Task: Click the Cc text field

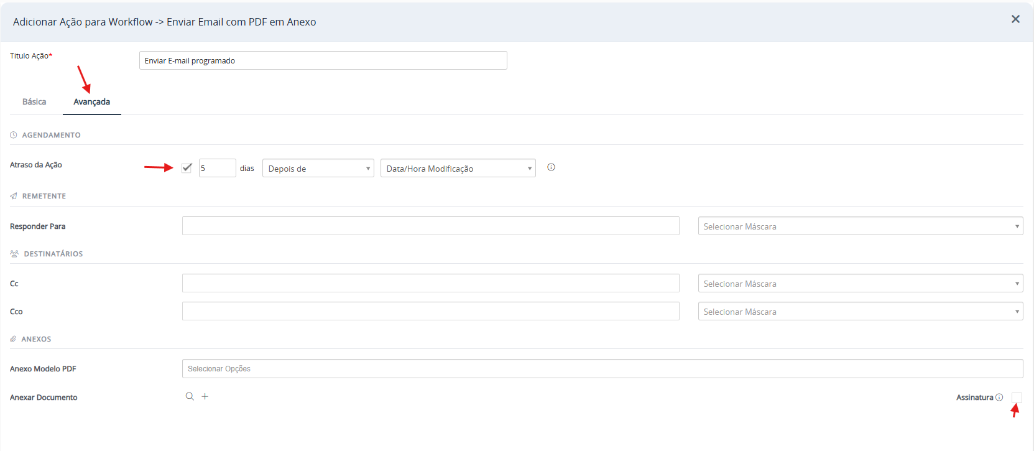Action: click(x=431, y=283)
